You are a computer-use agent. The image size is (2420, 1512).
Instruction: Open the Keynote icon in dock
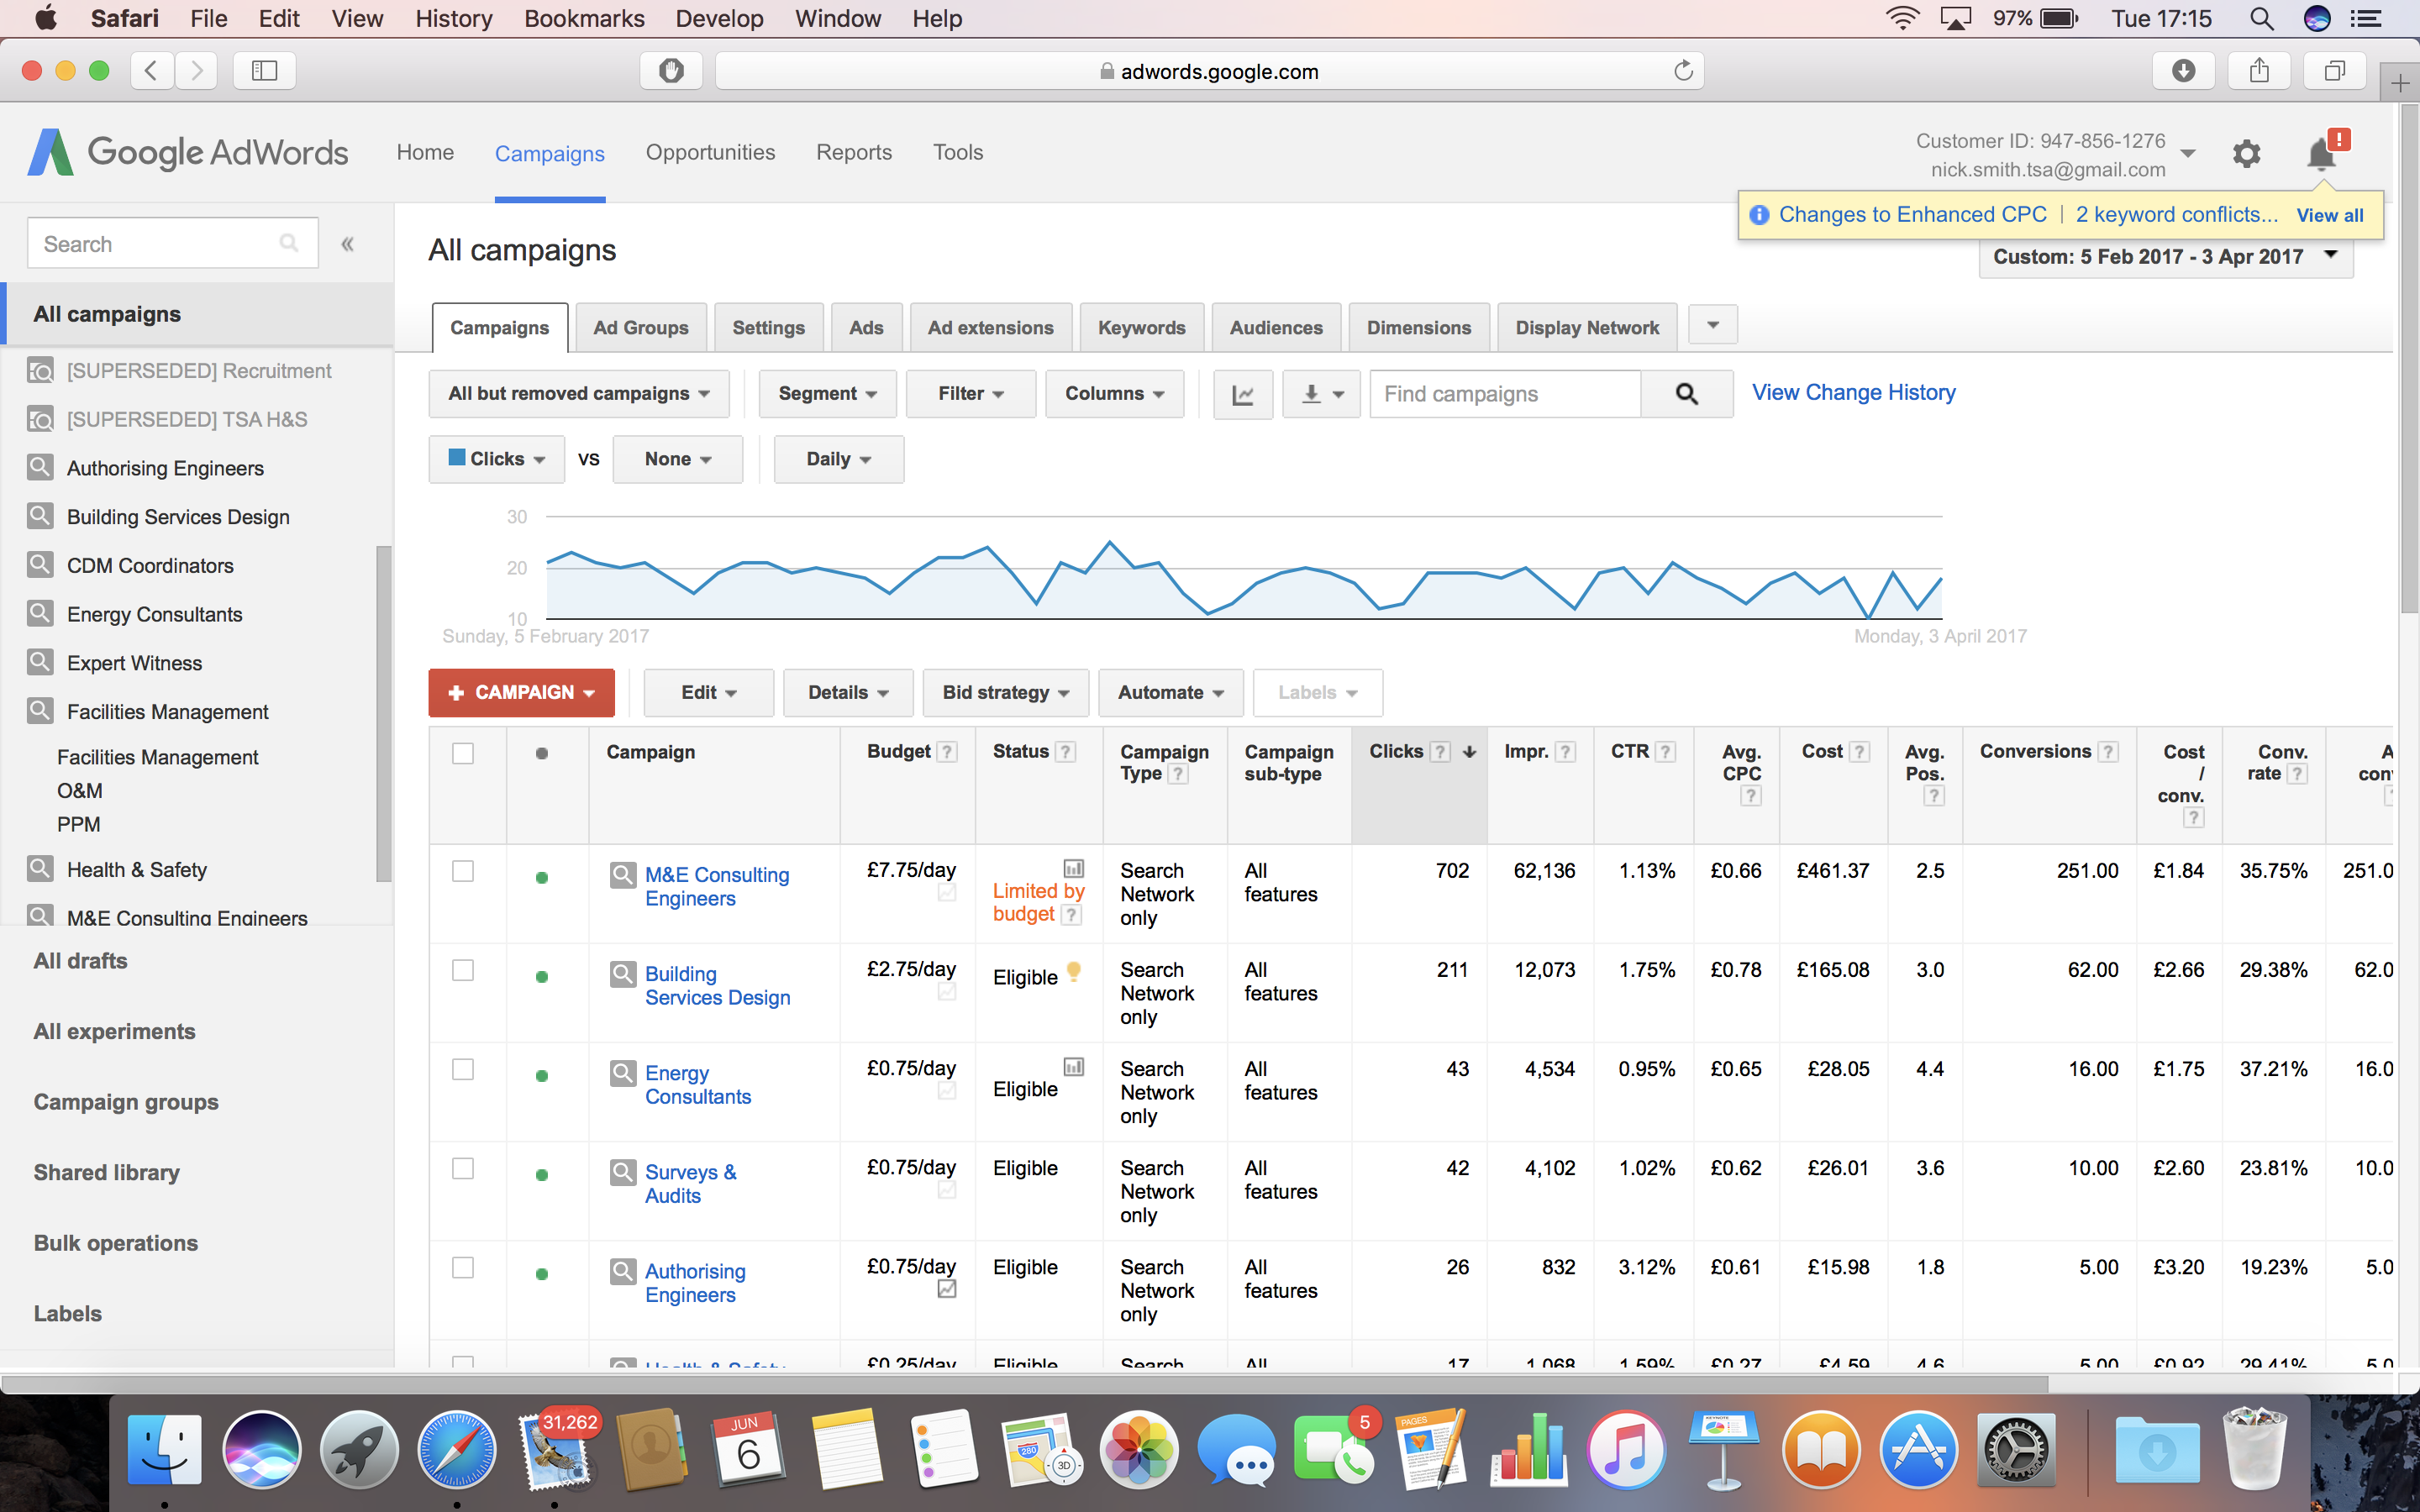[1723, 1448]
